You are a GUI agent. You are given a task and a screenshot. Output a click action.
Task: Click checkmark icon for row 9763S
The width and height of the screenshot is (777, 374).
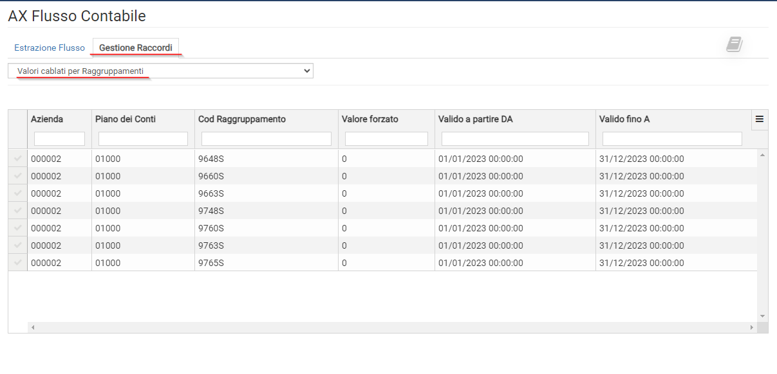[18, 245]
